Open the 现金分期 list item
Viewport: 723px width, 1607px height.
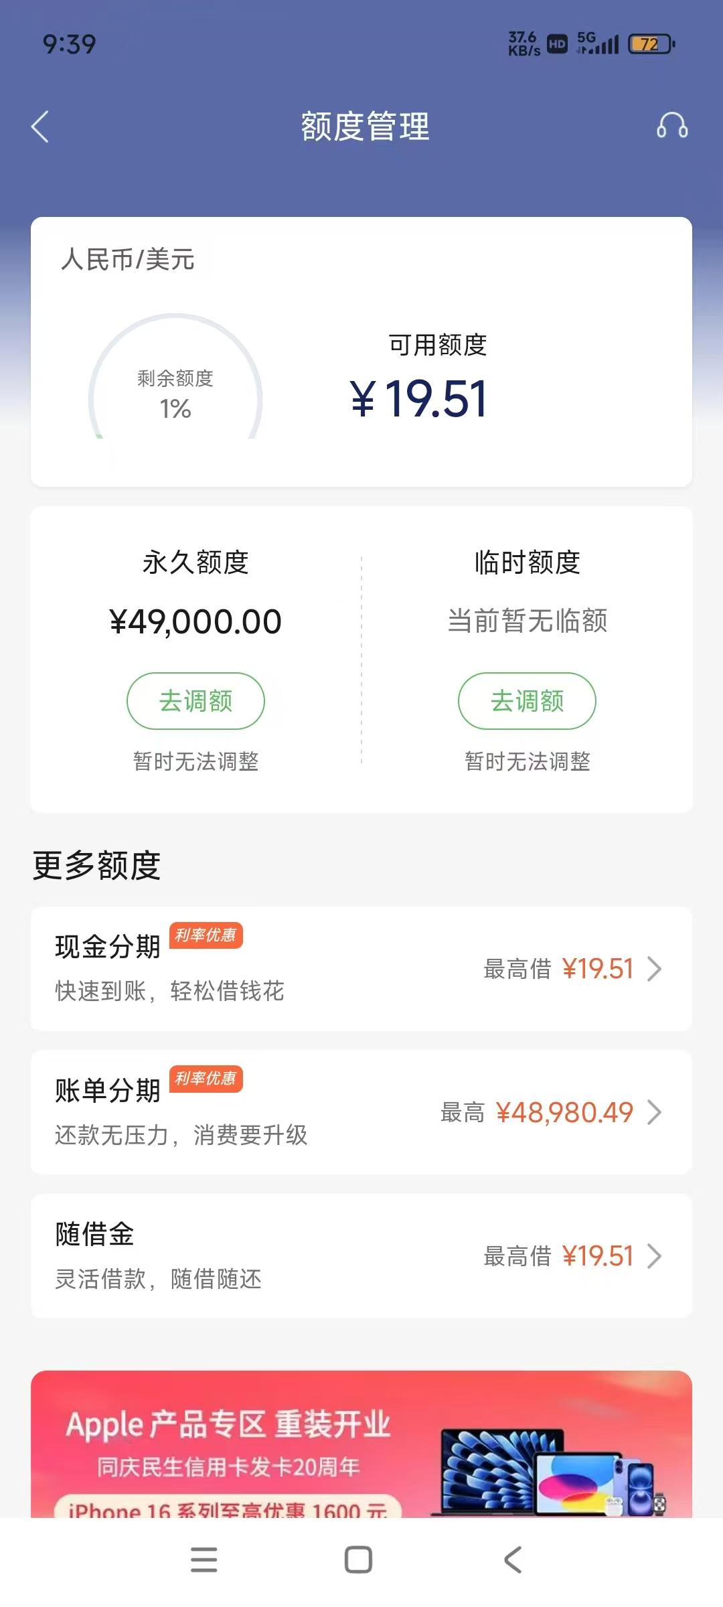(361, 969)
